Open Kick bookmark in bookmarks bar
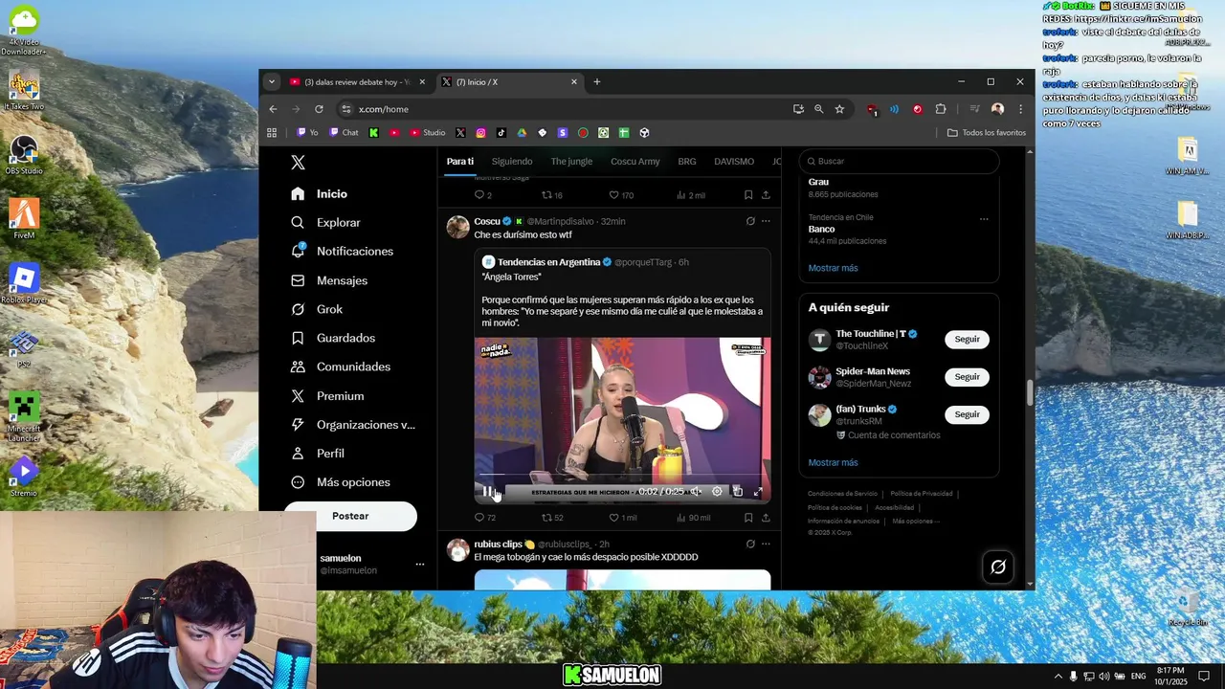This screenshot has width=1225, height=689. pos(374,133)
